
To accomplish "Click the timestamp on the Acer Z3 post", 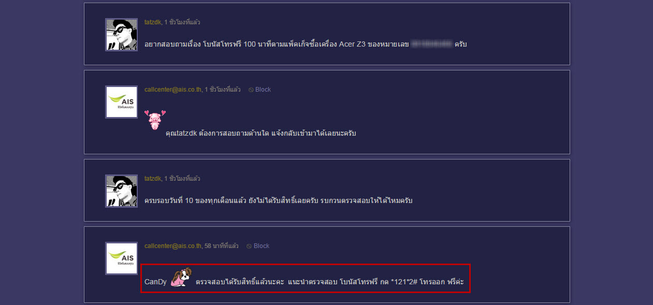I will pyautogui.click(x=182, y=22).
